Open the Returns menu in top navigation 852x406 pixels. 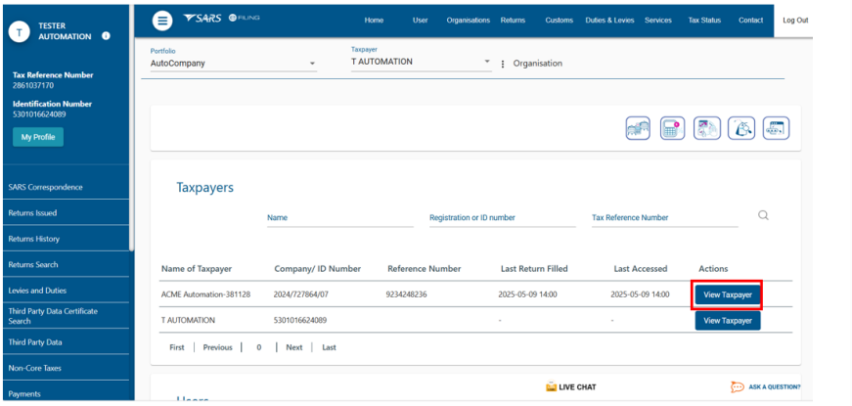click(513, 21)
